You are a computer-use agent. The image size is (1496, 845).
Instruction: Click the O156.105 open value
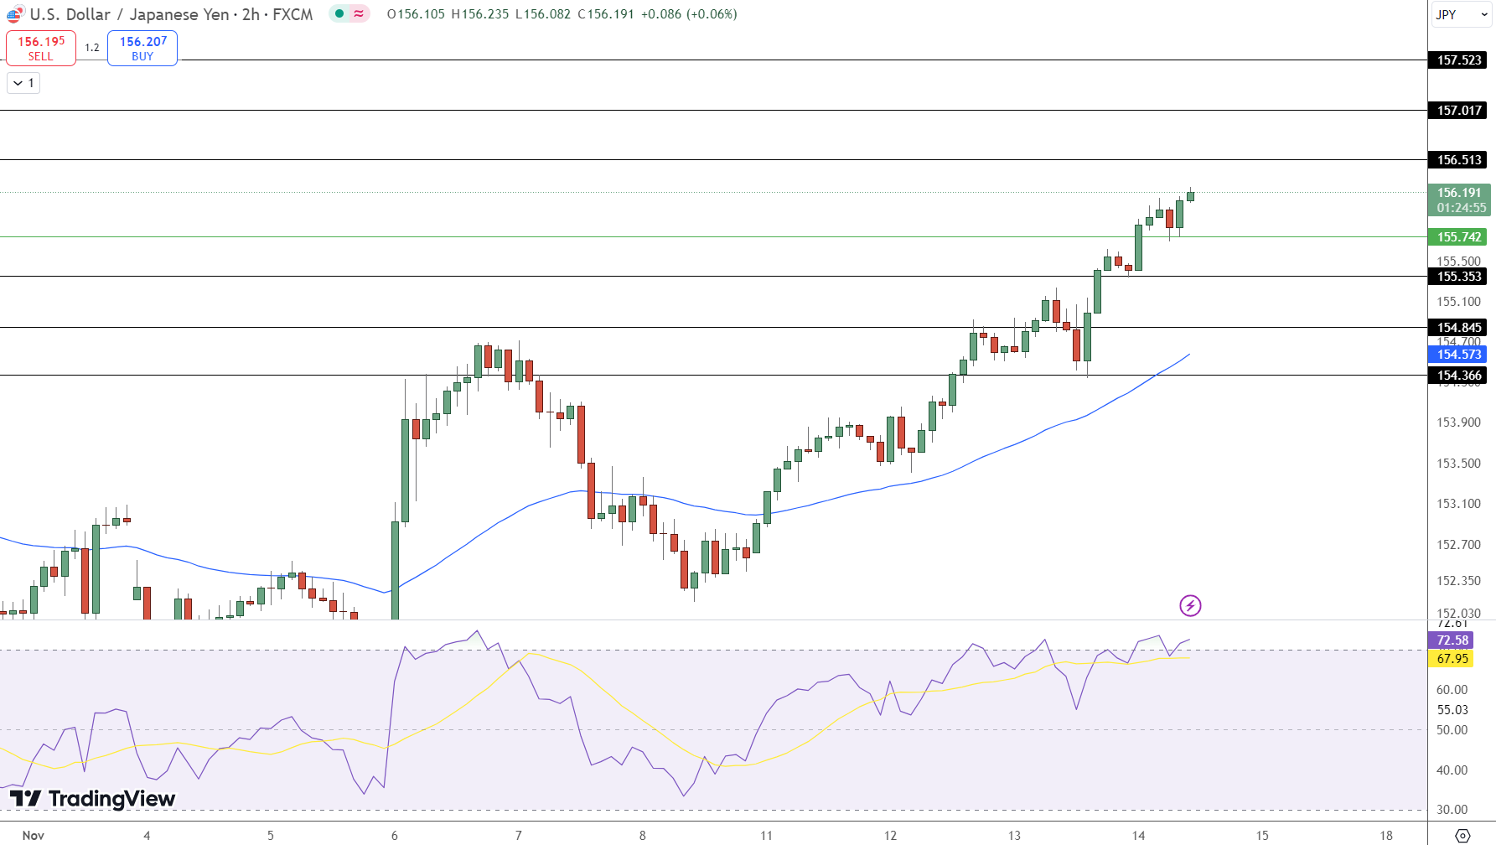coord(416,14)
